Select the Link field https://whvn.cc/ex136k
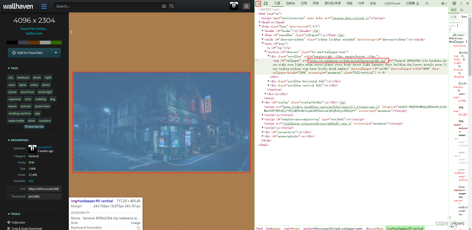The image size is (472, 230). point(44,189)
